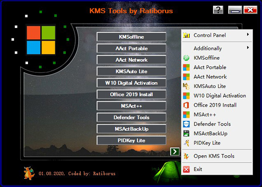This screenshot has height=187, width=262.
Task: Launch the AAct Portable main button
Action: pyautogui.click(x=131, y=48)
